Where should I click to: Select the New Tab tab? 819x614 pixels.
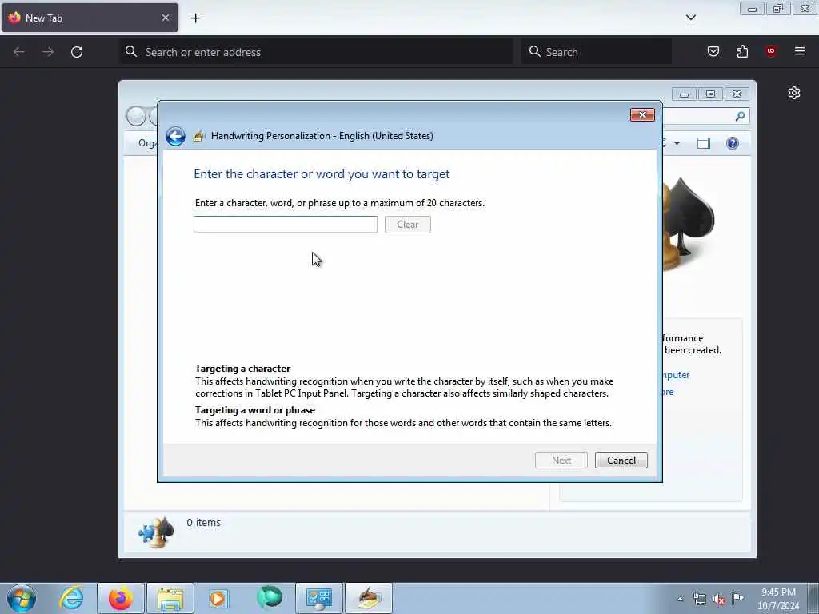click(90, 18)
